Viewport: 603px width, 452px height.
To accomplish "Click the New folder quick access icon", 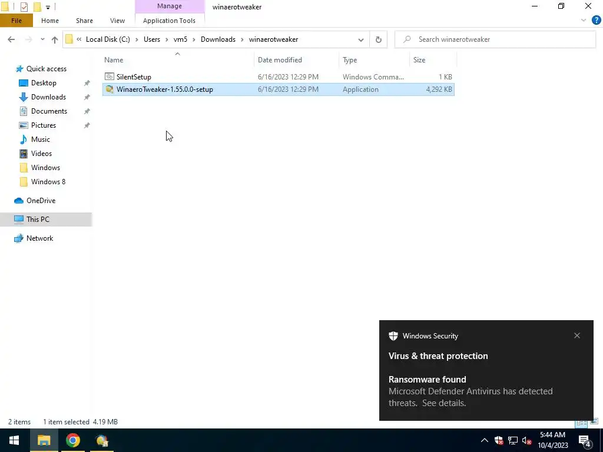I will point(37,6).
